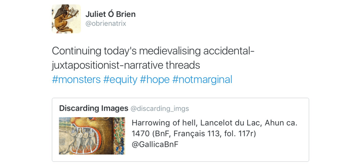Open the @GallicaBnF mention
Viewport: 361px width, 166px height.
[155, 145]
